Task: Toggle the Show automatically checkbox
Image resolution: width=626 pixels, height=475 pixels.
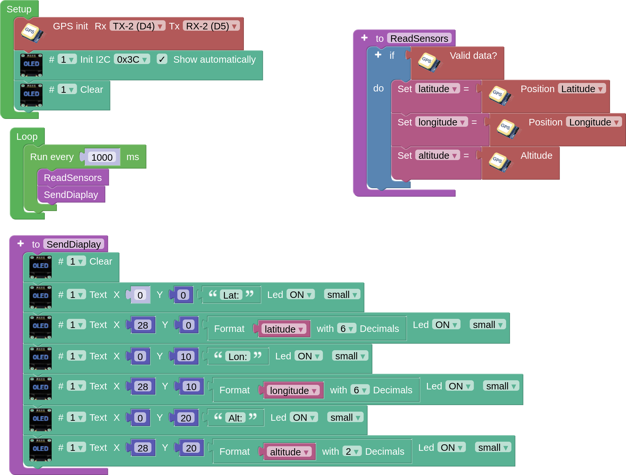Action: tap(162, 59)
